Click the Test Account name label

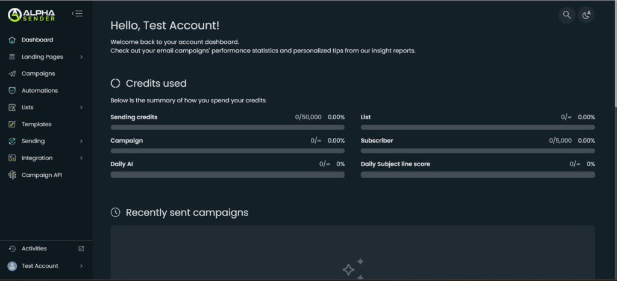(40, 266)
